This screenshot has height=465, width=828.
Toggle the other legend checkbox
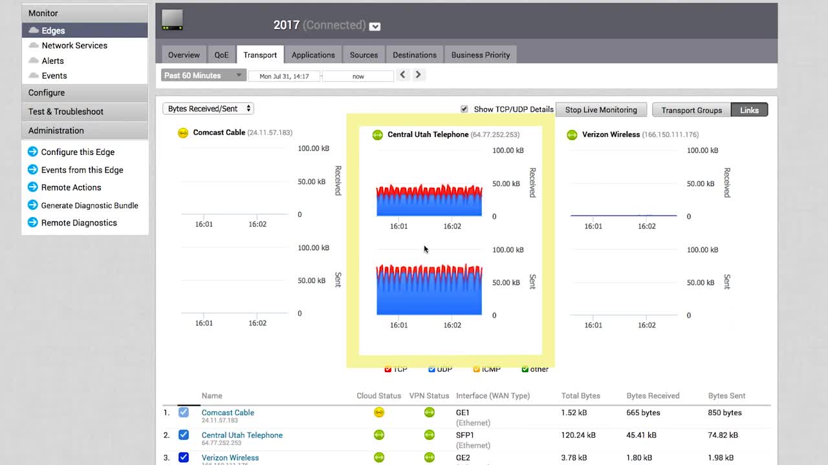(x=525, y=369)
